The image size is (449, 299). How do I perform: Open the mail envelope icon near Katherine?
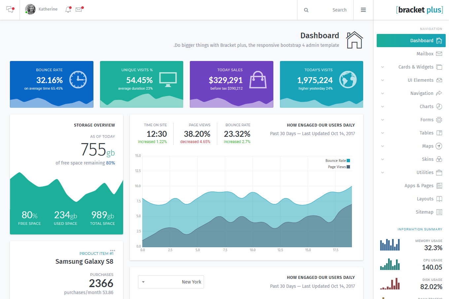click(79, 10)
